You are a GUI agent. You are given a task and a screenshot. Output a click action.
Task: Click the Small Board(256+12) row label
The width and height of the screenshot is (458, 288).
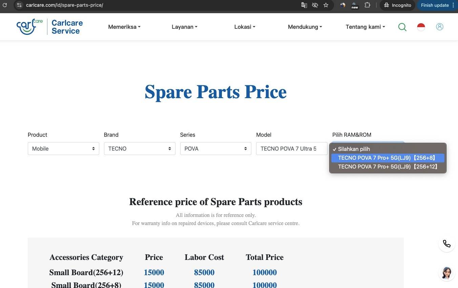coord(86,272)
